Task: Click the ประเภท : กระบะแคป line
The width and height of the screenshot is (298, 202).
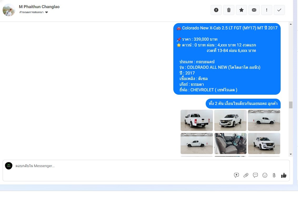Action: click(197, 62)
